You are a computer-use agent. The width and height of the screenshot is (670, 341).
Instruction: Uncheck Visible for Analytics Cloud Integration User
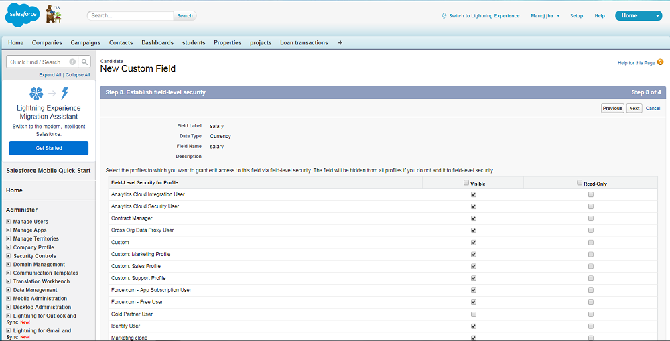coord(474,194)
